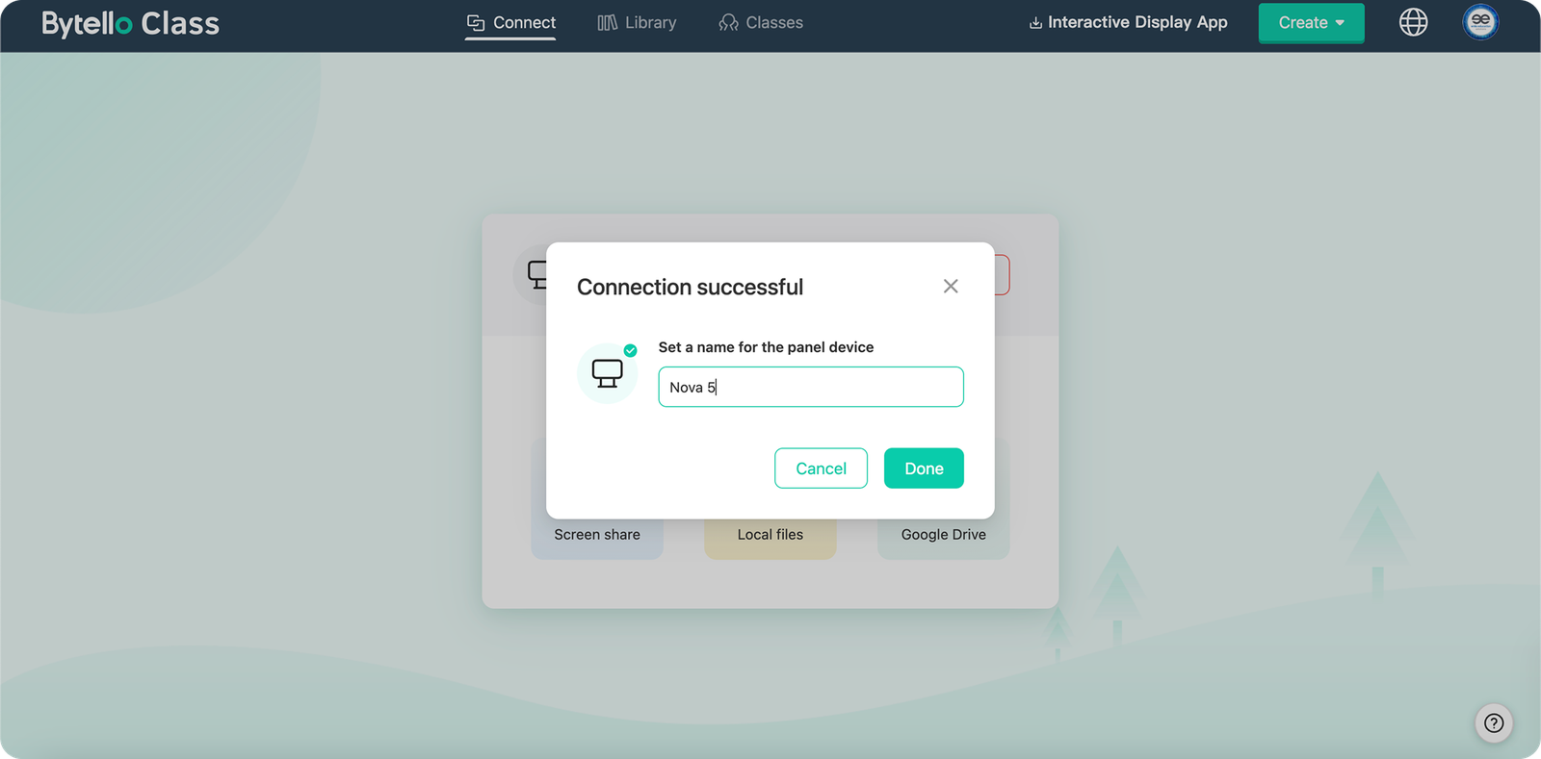This screenshot has height=759, width=1541.
Task: Expand the Create dropdown button
Action: tap(1311, 23)
